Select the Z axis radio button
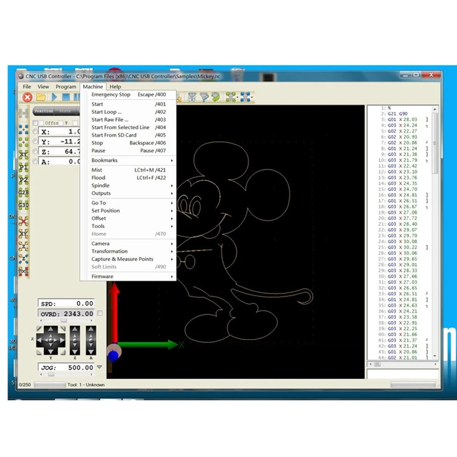This screenshot has height=457, width=457. pos(35,151)
